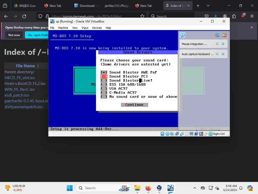Image resolution: width=258 pixels, height=194 pixels.
Task: Dismiss the Auto capture keyboard notification
Action: pyautogui.click(x=223, y=54)
